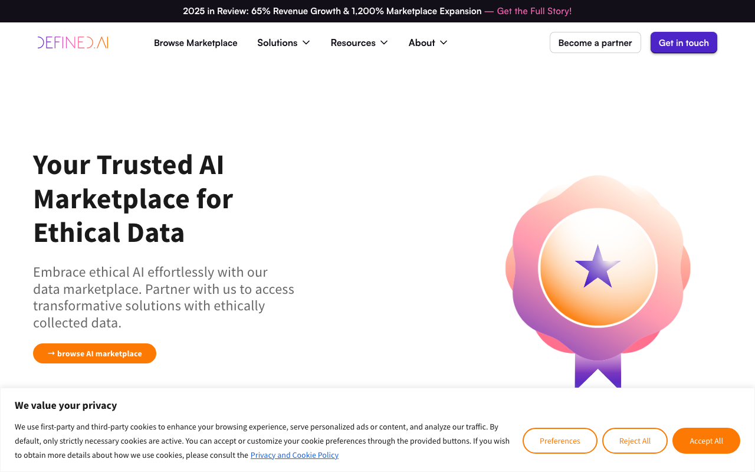The image size is (755, 472).
Task: Select Resources in the navigation bar
Action: coord(353,42)
